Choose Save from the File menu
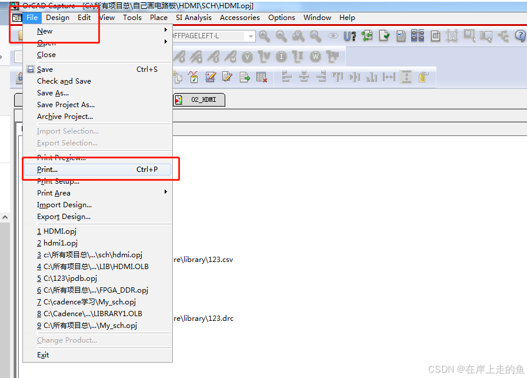Screen dimensions: 527x378 tap(98, 69)
